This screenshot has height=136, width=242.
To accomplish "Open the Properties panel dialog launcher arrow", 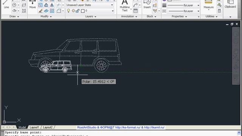I will [199, 17].
